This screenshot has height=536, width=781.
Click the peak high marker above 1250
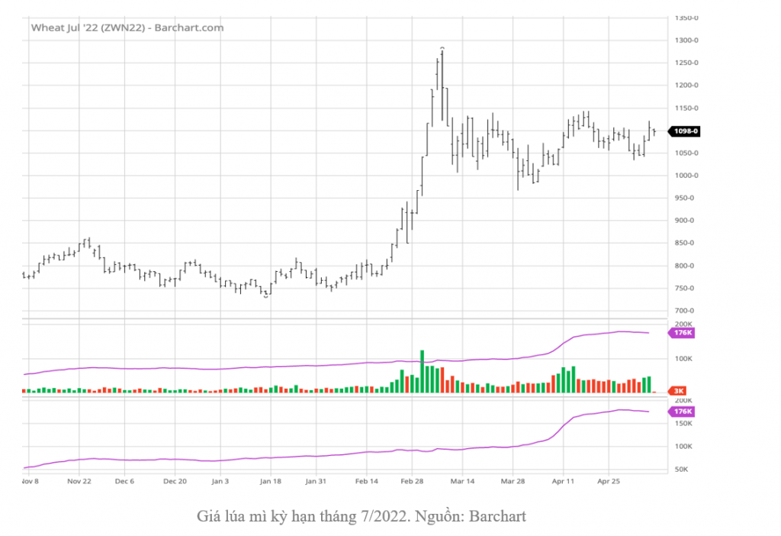coord(442,48)
